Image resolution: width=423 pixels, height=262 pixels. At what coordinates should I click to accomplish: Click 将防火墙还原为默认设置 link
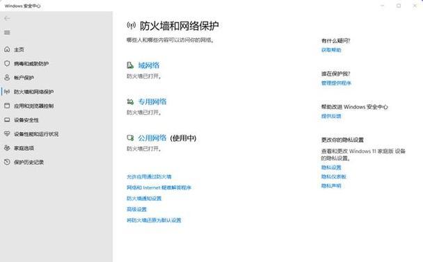click(x=154, y=220)
